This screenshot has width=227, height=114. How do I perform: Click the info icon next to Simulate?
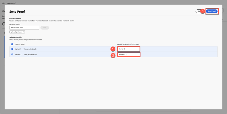coord(15,3)
